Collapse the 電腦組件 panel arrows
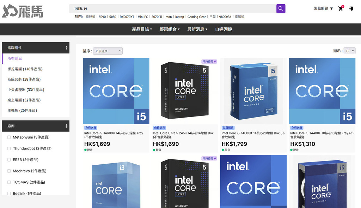The height and width of the screenshot is (208, 361). (x=66, y=48)
